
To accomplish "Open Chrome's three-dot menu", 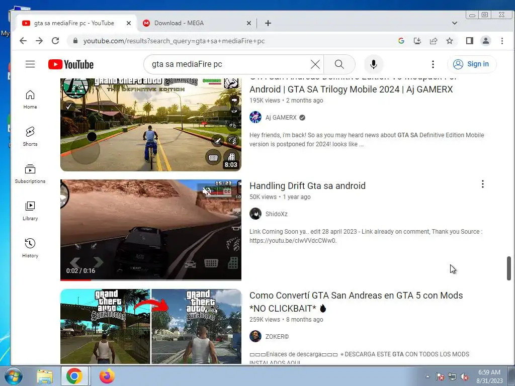I will [502, 41].
